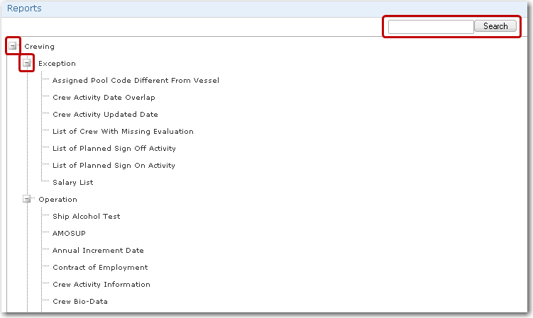Collapse the Exception branch
The height and width of the screenshot is (318, 533).
(x=27, y=64)
